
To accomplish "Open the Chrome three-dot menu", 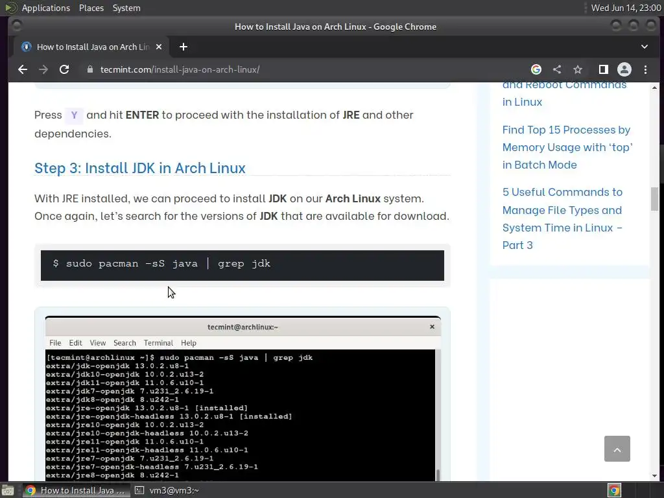I will tap(645, 69).
